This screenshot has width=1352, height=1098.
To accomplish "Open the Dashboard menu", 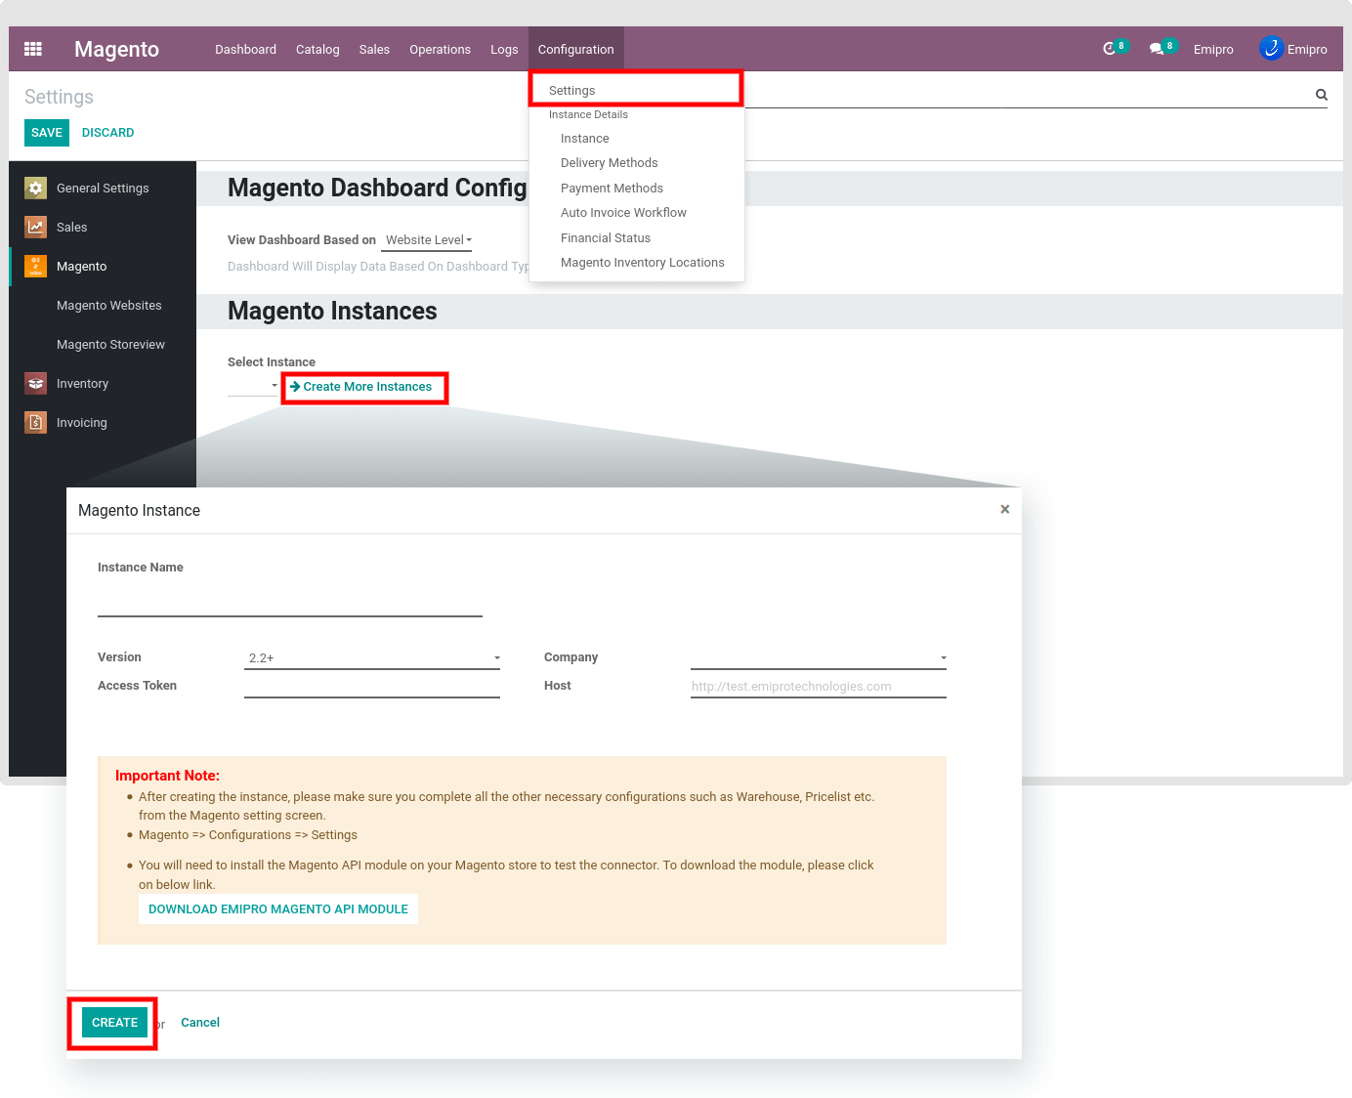I will 245,49.
